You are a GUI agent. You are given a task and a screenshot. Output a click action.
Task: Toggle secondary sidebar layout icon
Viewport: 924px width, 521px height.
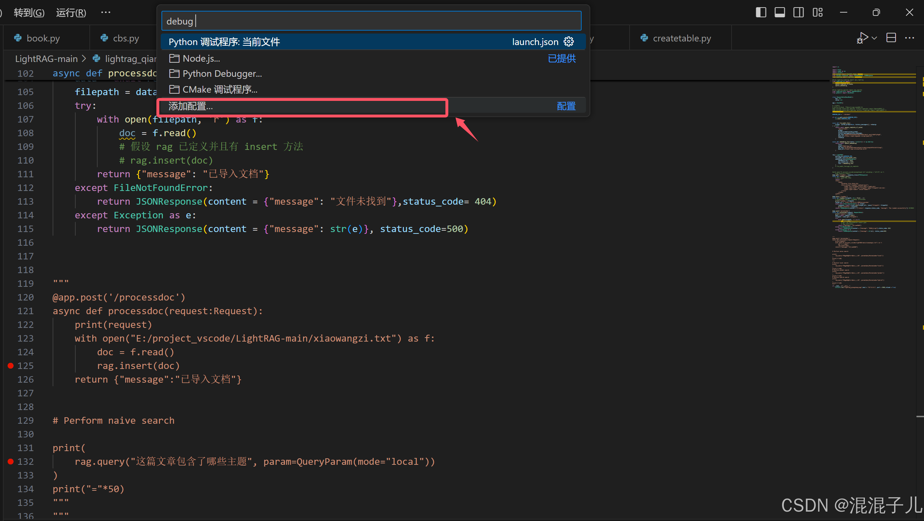click(x=799, y=12)
